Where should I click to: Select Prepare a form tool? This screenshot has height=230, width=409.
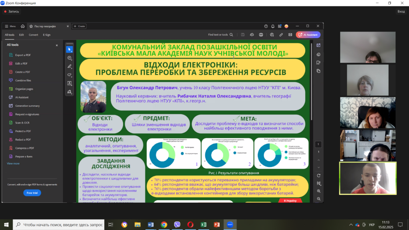click(24, 157)
